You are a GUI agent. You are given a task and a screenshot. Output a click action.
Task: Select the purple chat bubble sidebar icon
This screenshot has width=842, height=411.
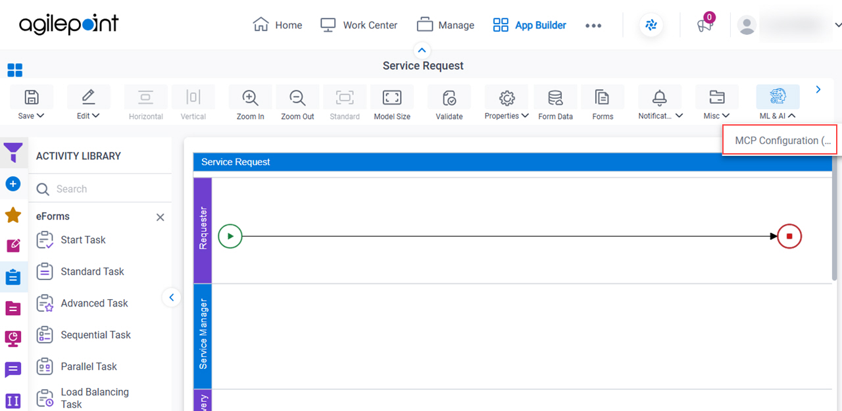tap(13, 370)
